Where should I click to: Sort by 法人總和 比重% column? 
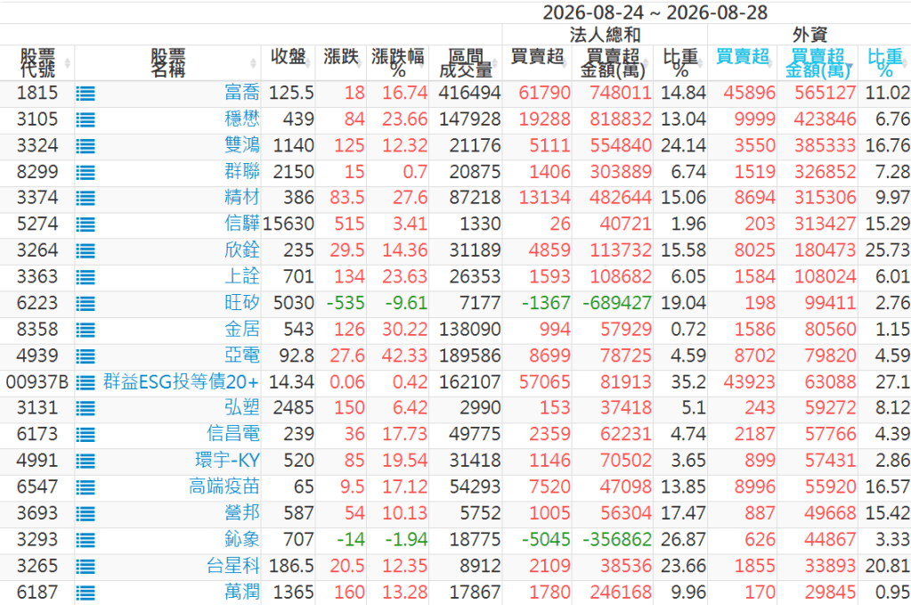click(x=680, y=62)
